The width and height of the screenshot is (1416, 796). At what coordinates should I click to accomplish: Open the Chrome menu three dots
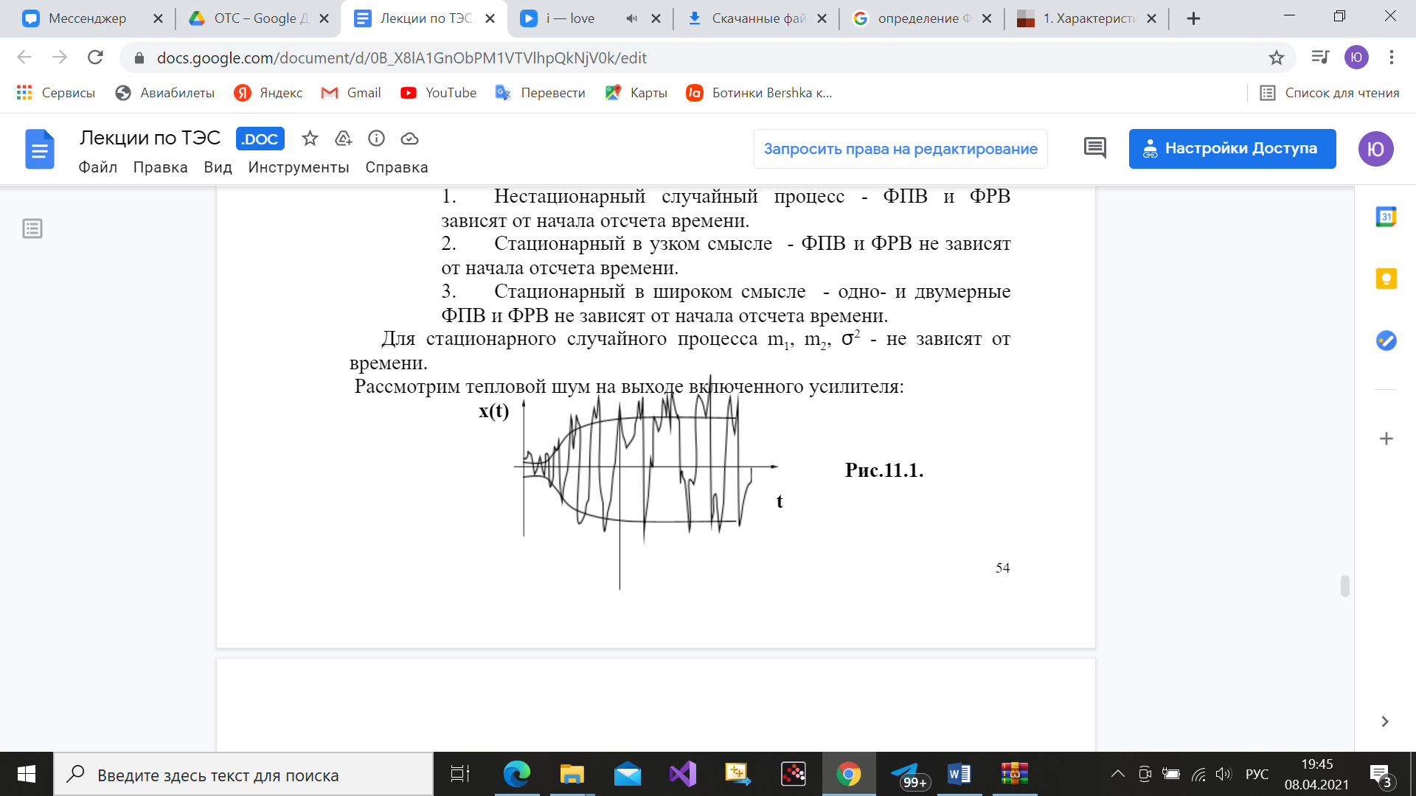pyautogui.click(x=1392, y=57)
